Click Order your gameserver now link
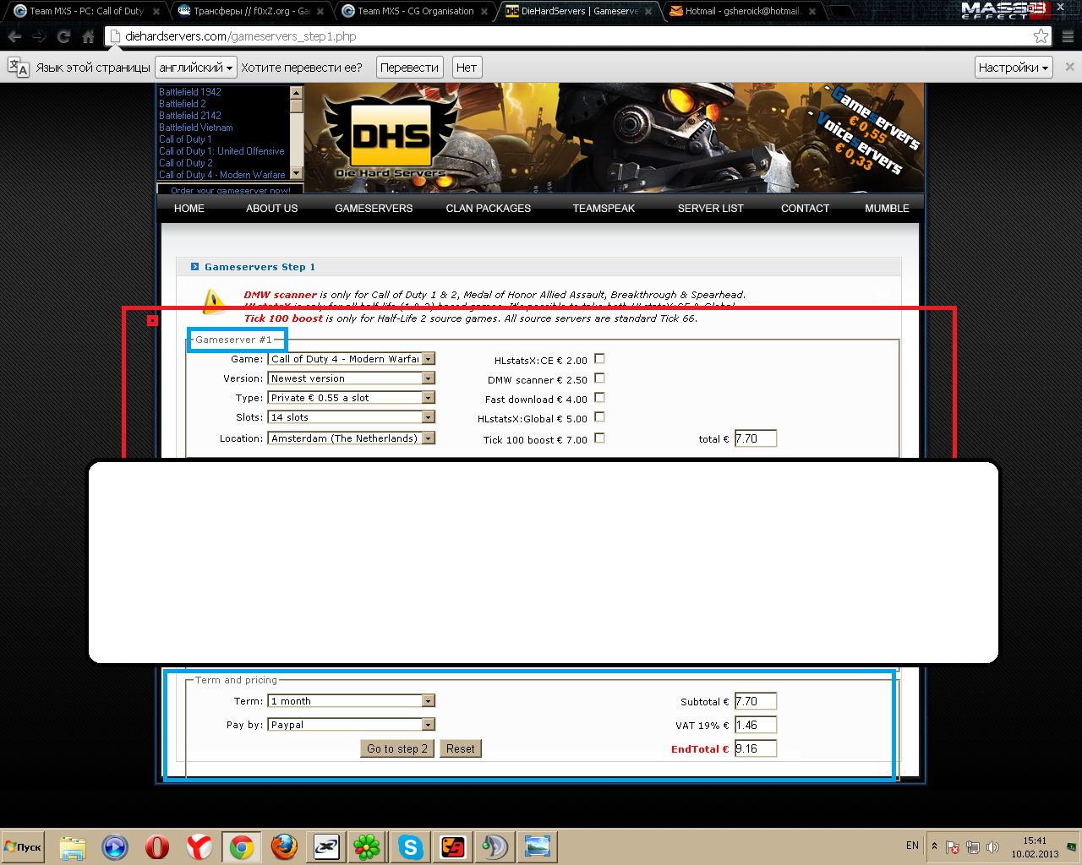Image resolution: width=1082 pixels, height=865 pixels. click(x=230, y=191)
